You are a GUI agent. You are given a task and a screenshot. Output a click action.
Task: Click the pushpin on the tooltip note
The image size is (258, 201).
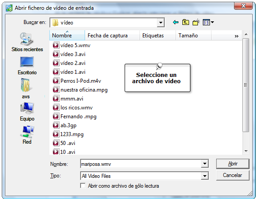click(x=159, y=66)
